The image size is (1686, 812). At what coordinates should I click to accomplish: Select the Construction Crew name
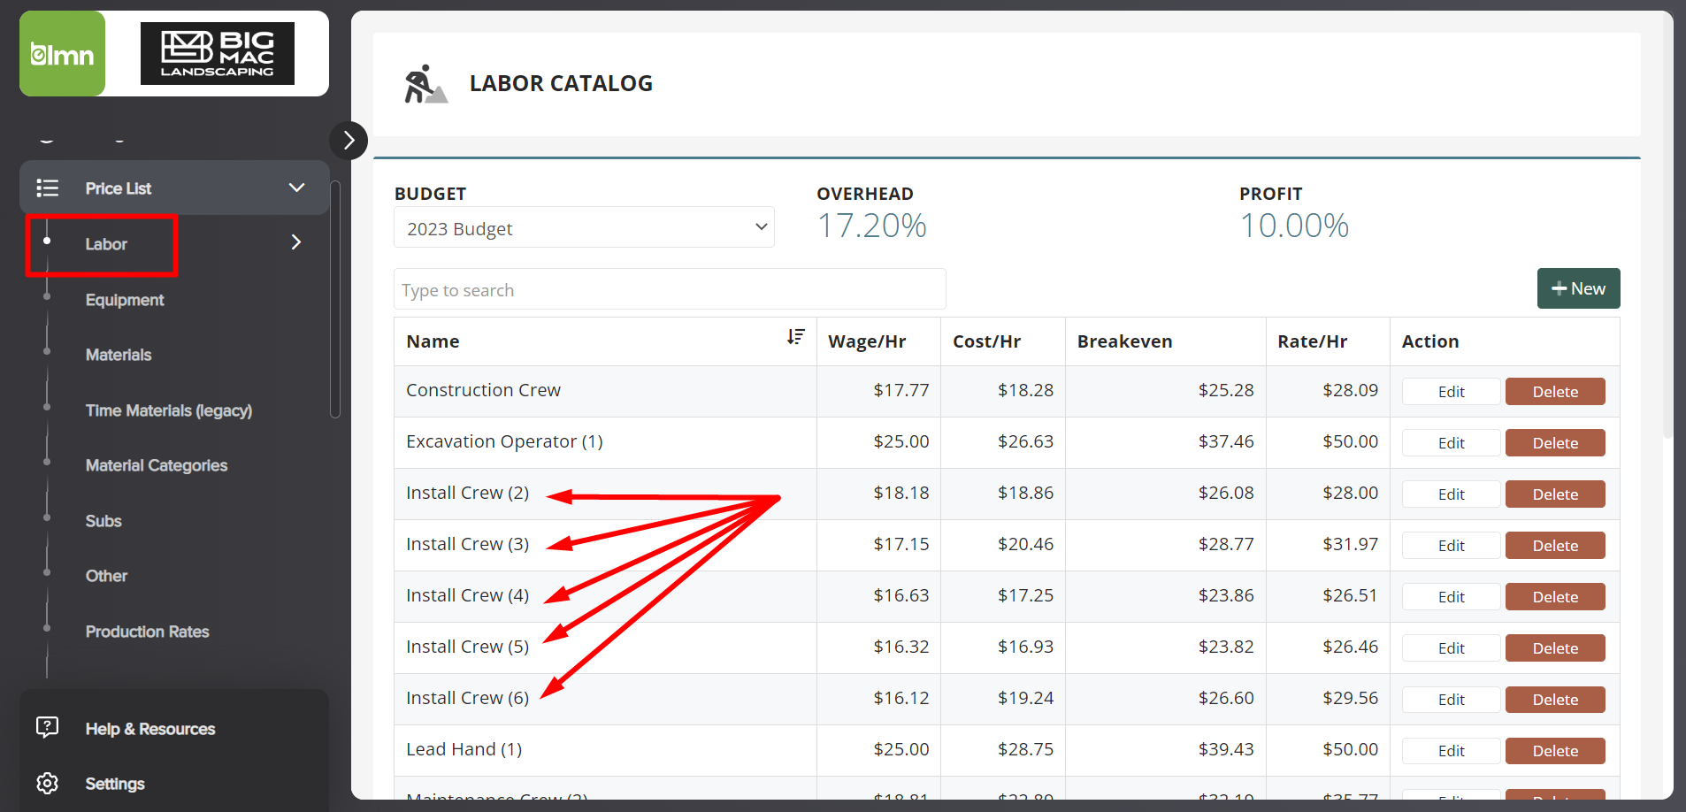483,390
